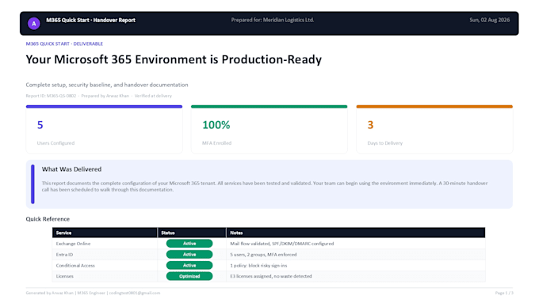
Task: Click the '5 users, 2 groups, MFA enforced' note
Action: coord(263,255)
